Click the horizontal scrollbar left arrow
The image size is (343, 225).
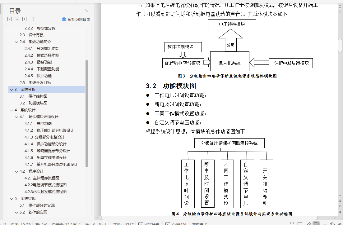(98, 218)
